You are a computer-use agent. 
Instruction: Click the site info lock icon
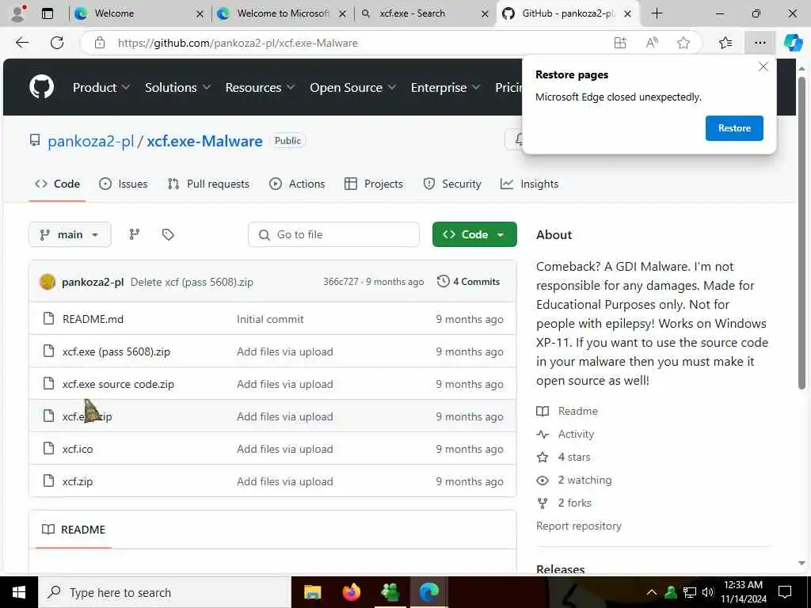pos(100,43)
